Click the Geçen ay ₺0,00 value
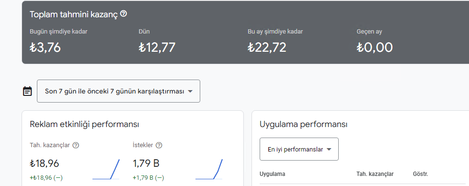 pyautogui.click(x=375, y=47)
